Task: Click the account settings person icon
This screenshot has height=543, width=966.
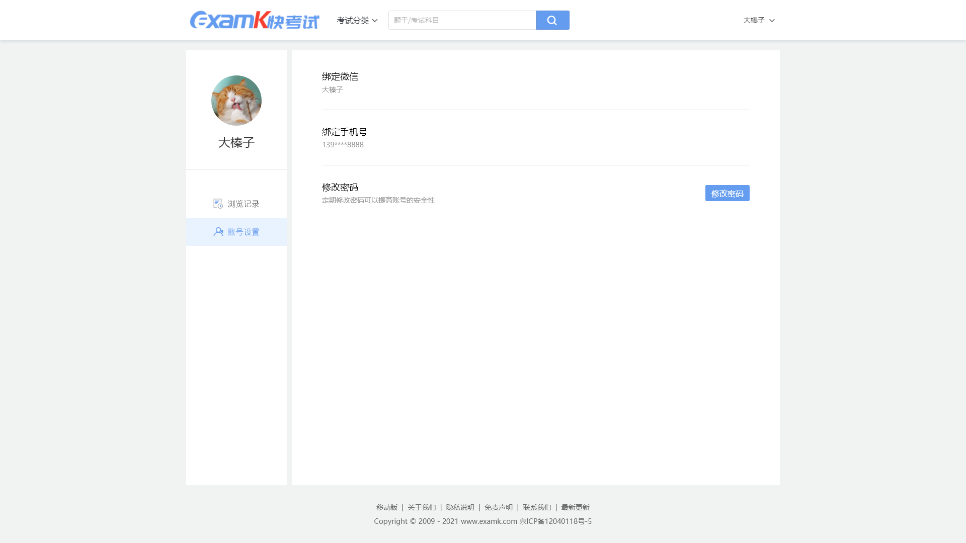Action: point(218,232)
